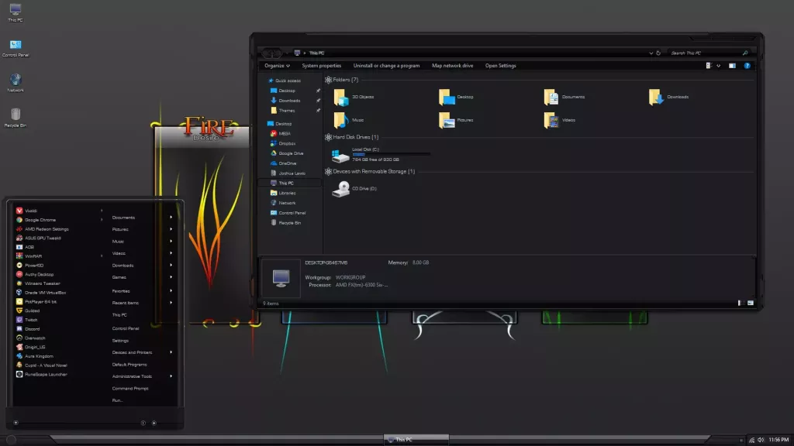Unpin Downloads from Quick access
Screen dimensions: 794x446
pyautogui.click(x=318, y=100)
